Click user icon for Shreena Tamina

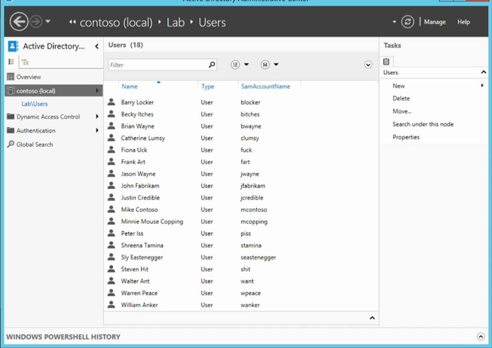tap(111, 245)
